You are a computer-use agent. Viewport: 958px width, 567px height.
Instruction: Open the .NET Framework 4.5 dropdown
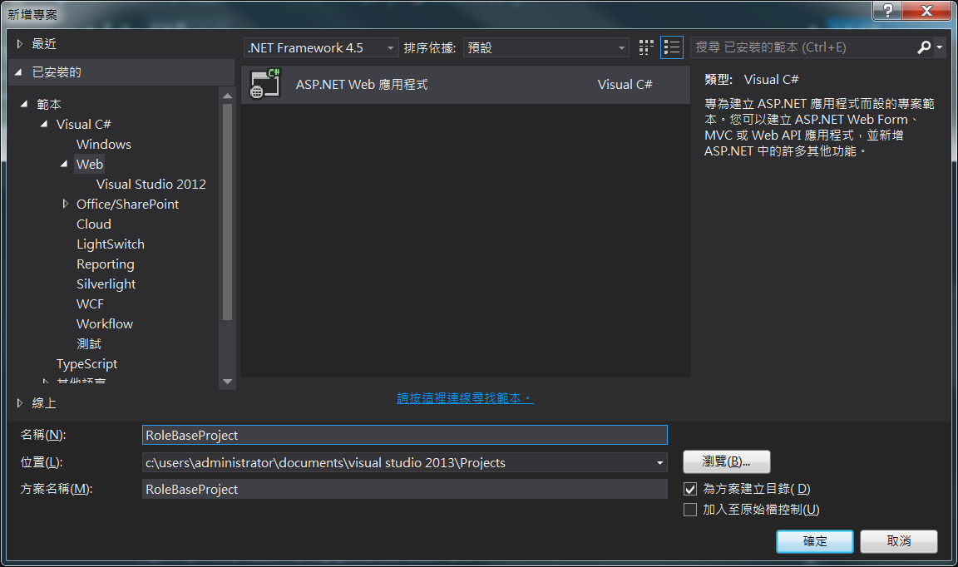click(x=321, y=47)
